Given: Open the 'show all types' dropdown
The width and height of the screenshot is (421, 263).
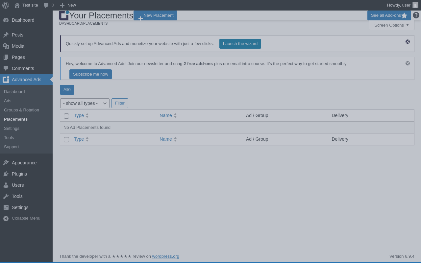Looking at the screenshot, I should [x=85, y=103].
